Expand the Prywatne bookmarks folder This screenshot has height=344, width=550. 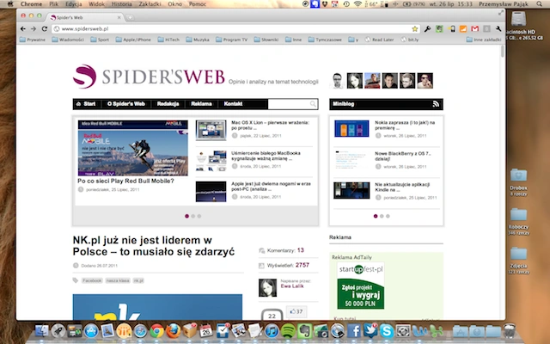click(x=33, y=40)
